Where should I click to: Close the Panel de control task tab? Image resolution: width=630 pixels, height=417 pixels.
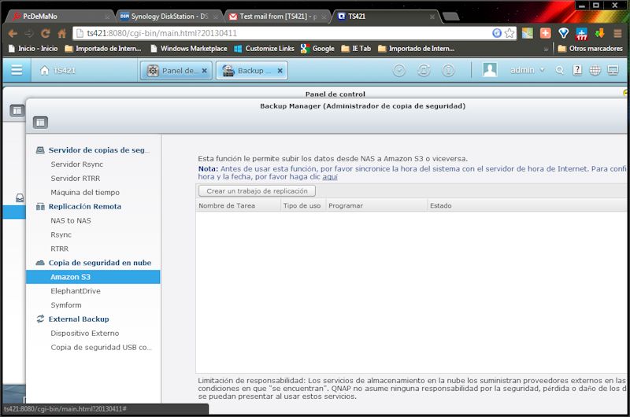coord(205,71)
